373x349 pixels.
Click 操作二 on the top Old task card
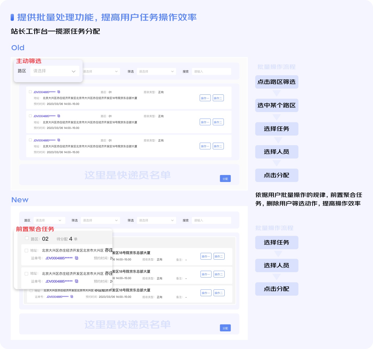click(218, 98)
